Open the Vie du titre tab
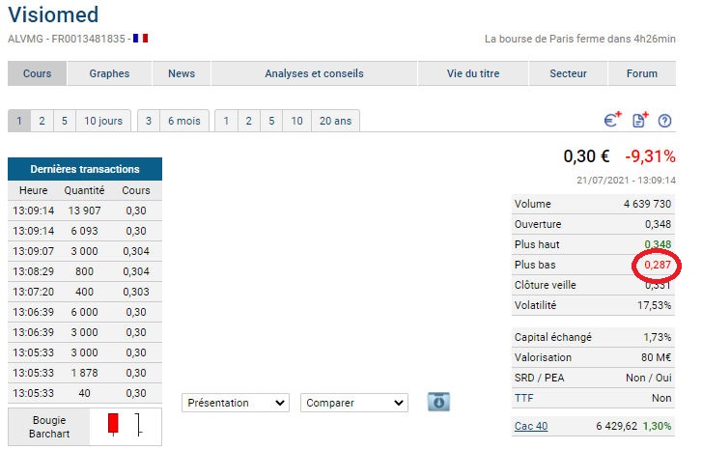 [473, 73]
